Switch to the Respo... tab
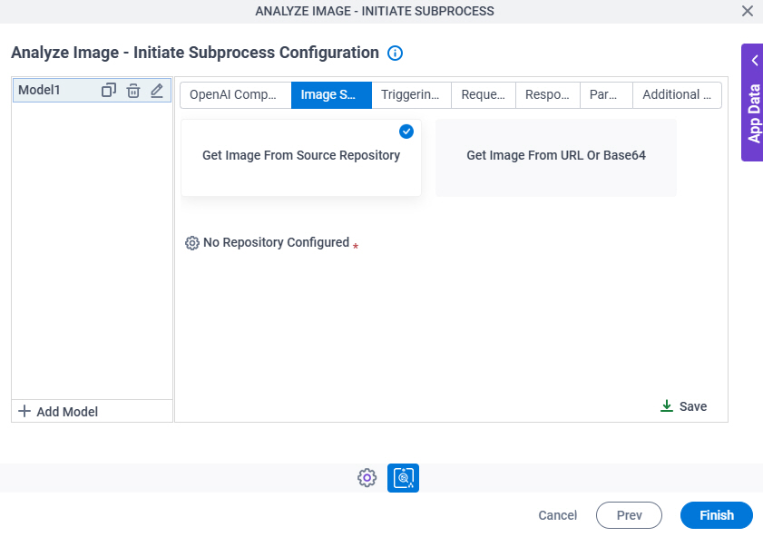Screen dimensions: 763x537 click(x=547, y=95)
